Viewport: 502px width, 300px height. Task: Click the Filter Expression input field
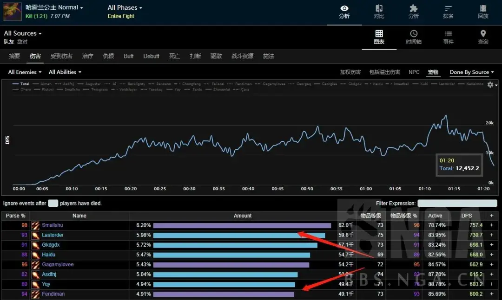457,203
